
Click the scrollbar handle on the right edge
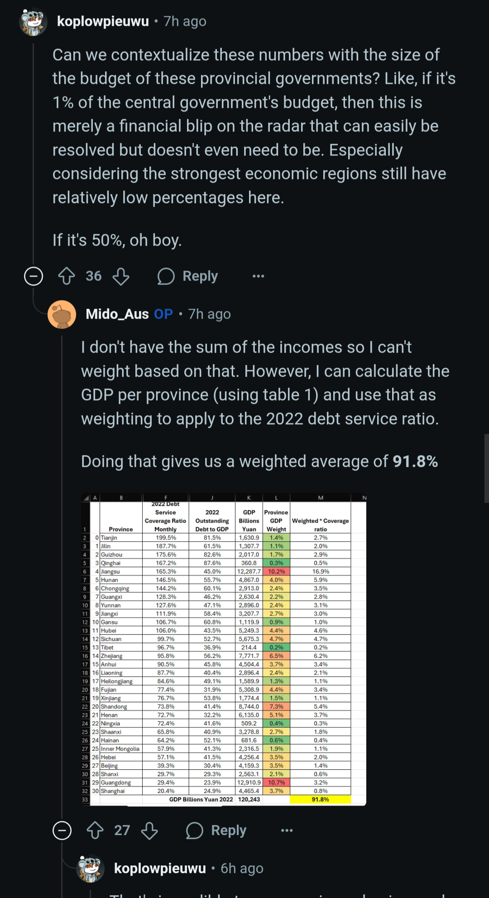pyautogui.click(x=486, y=468)
